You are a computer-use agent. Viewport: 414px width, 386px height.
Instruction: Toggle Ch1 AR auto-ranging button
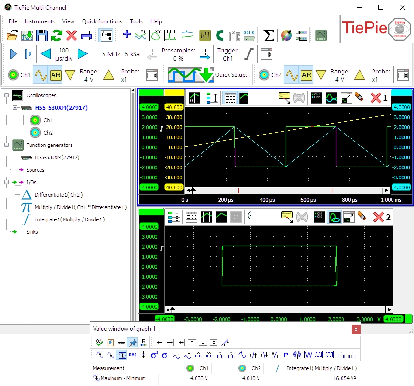click(56, 75)
